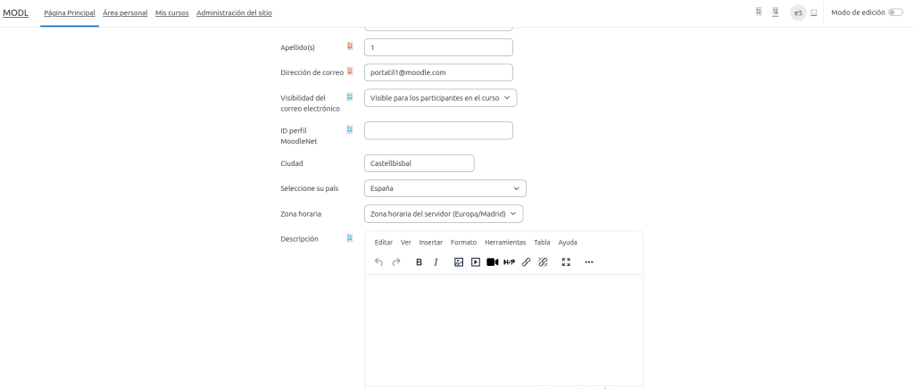
Task: Open the Insertar editor menu
Action: tap(430, 243)
